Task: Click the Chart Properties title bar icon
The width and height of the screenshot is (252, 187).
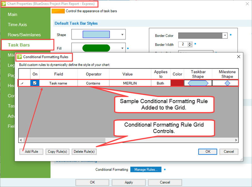Action: [4, 4]
